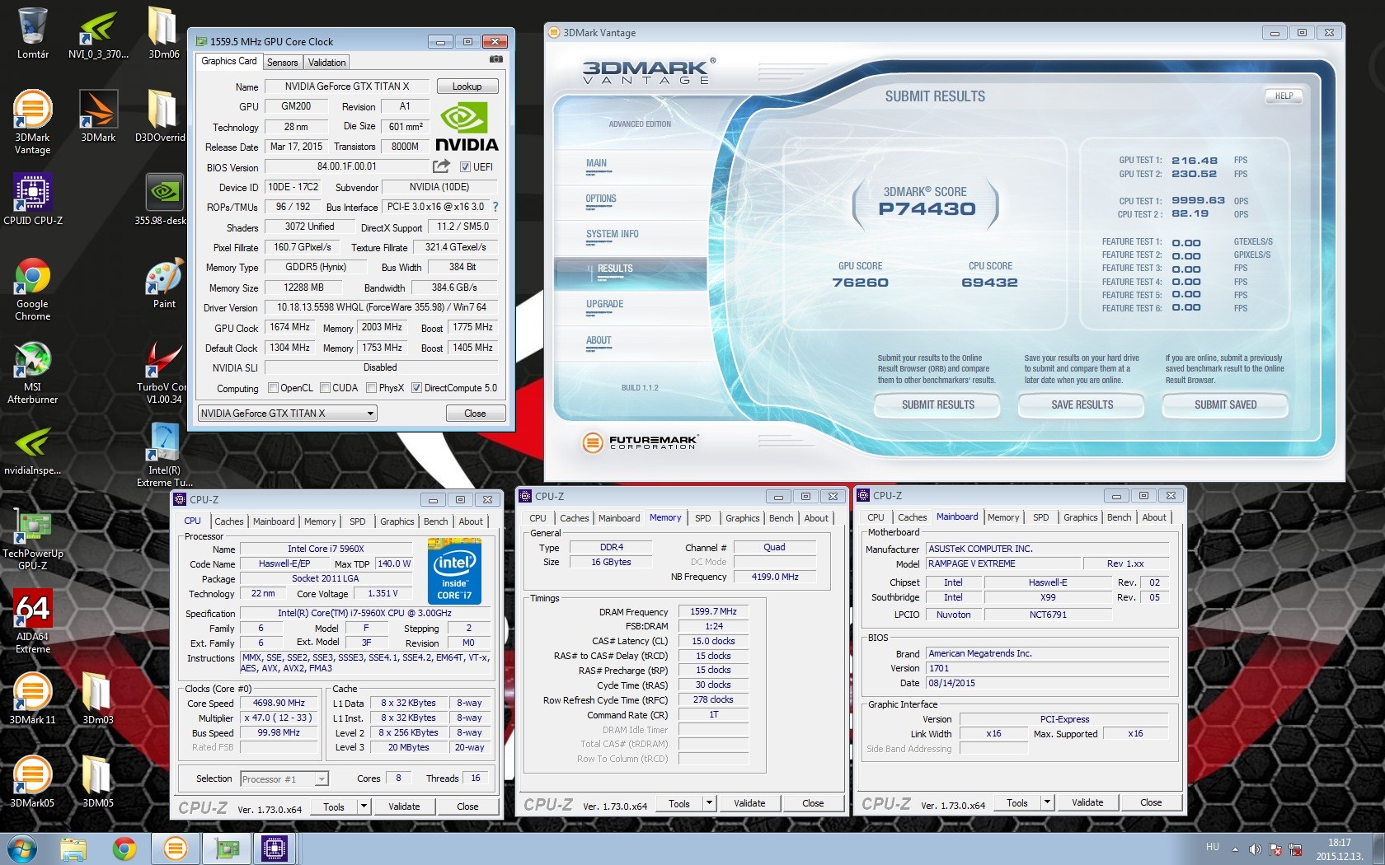Image resolution: width=1385 pixels, height=865 pixels.
Task: Switch to Chrome on the taskbar
Action: [x=124, y=848]
